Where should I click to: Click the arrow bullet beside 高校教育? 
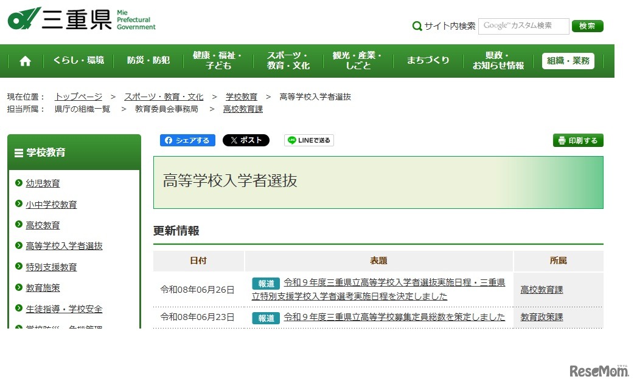pos(19,224)
